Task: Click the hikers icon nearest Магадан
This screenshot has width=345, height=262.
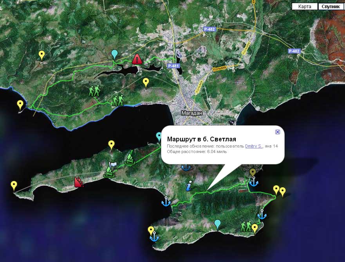Action: point(118,101)
